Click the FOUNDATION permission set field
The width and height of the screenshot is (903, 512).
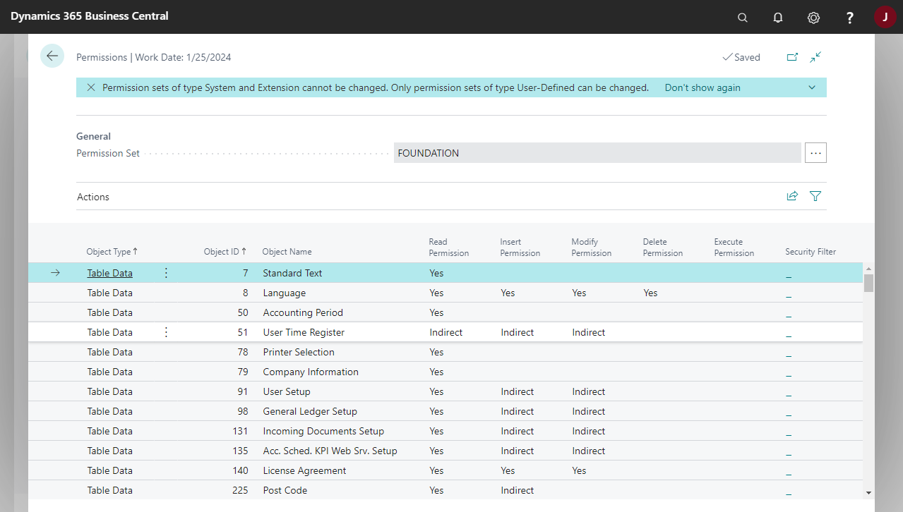click(597, 152)
